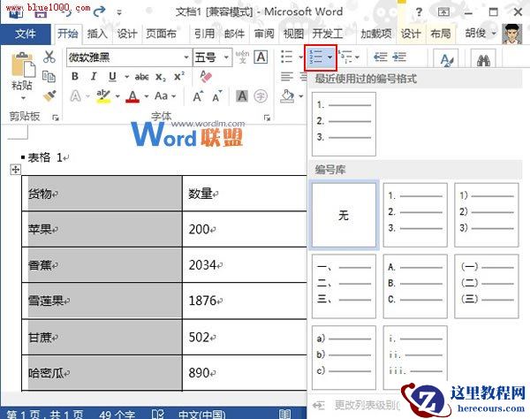Click the Copy icon in clipboard group
This screenshot has height=419, width=530.
point(49,77)
